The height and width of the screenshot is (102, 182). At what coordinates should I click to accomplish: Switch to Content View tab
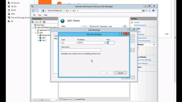[79, 99]
